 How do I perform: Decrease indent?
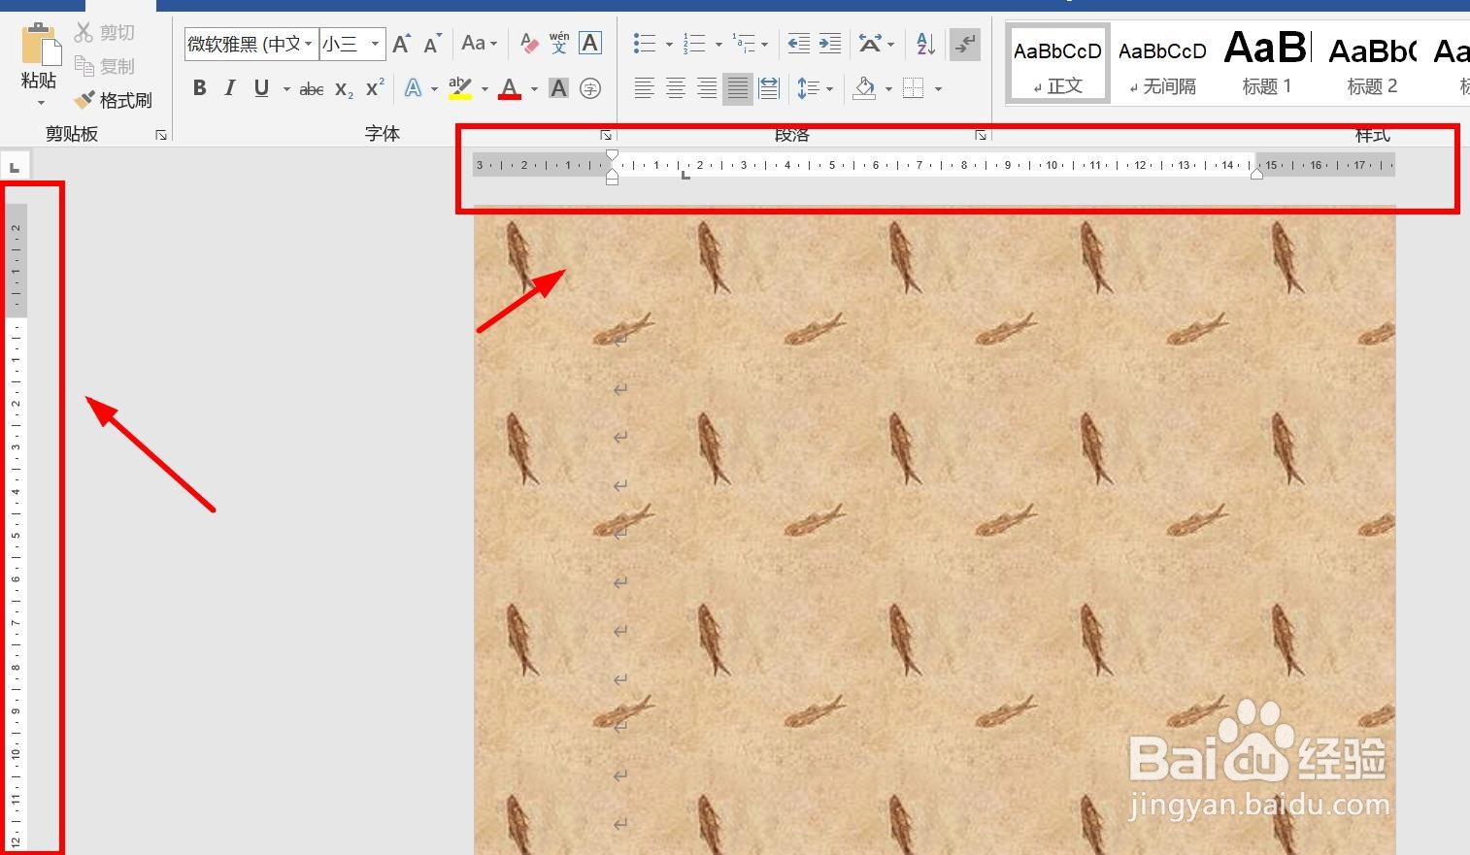(798, 44)
